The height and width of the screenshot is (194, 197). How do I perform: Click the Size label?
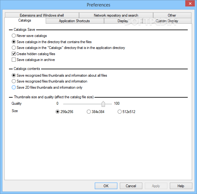[x=15, y=111]
